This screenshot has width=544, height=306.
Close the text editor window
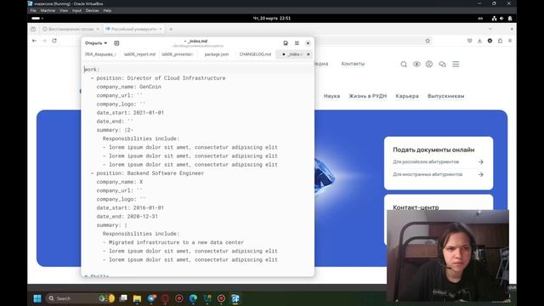pyautogui.click(x=308, y=43)
